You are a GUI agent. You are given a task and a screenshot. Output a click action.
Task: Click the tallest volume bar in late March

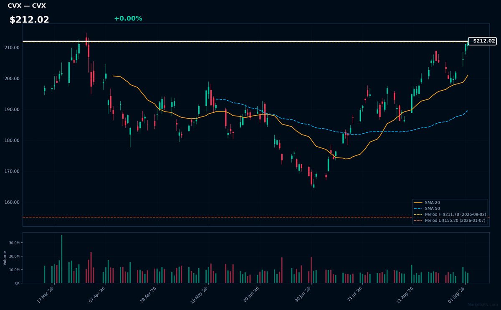62,259
